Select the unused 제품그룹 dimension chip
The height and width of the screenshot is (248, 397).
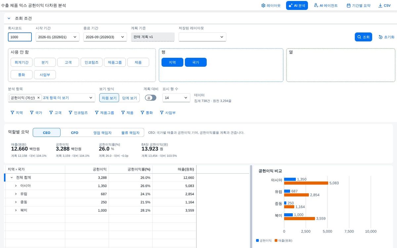click(114, 62)
